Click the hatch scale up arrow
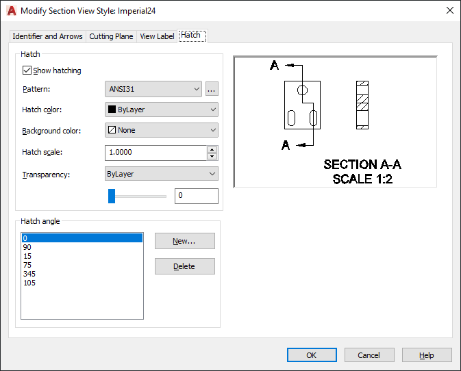The width and height of the screenshot is (461, 371). coord(212,149)
